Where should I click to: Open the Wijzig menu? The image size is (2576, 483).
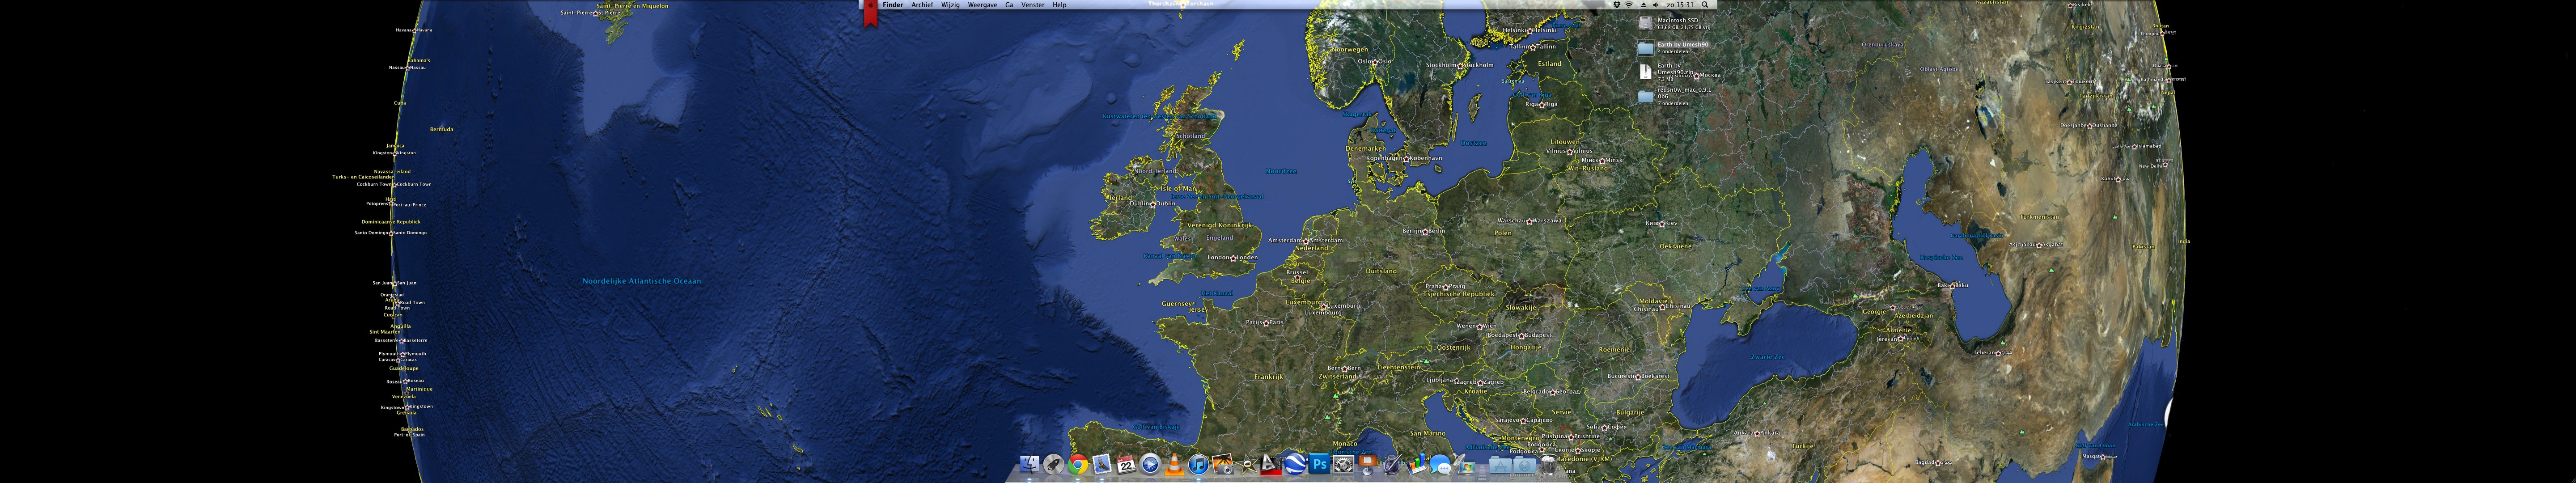point(950,5)
